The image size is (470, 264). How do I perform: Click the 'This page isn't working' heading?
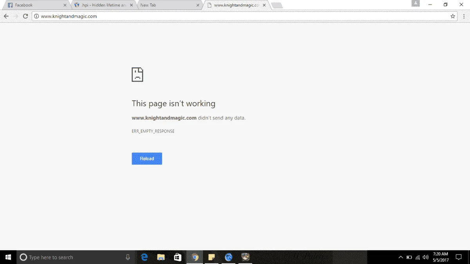pos(174,104)
